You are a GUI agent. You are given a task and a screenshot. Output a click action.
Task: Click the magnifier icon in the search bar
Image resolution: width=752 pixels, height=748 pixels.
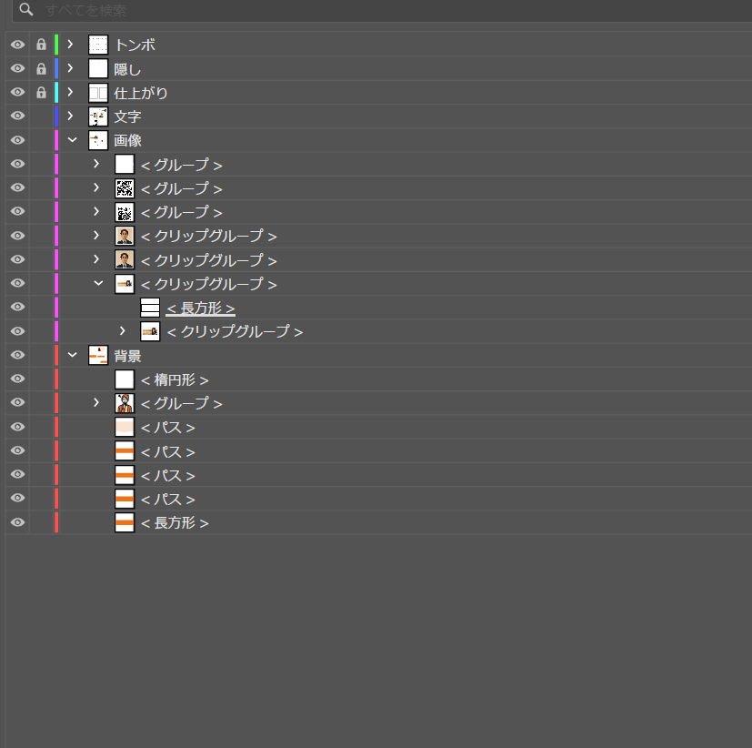25,10
